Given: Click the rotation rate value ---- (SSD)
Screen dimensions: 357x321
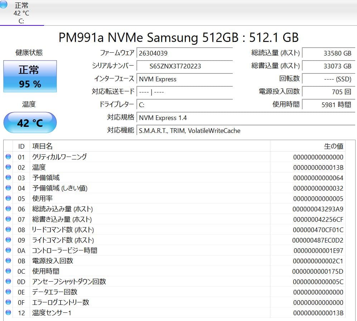Looking at the screenshot, I should coord(329,79).
